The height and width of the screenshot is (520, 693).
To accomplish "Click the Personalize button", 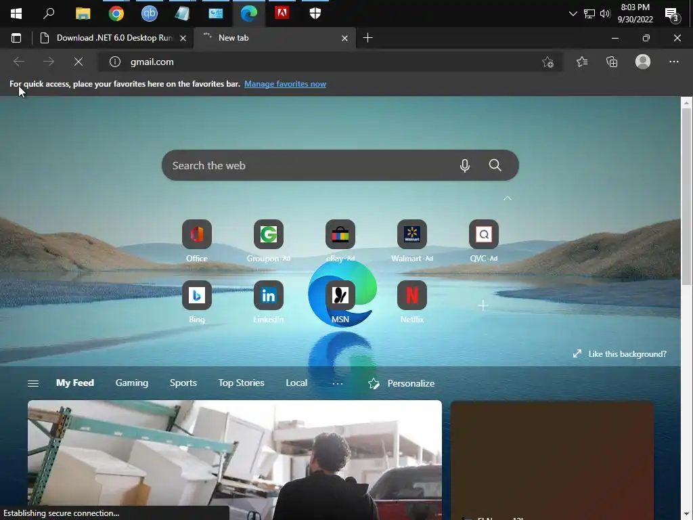I will point(401,383).
